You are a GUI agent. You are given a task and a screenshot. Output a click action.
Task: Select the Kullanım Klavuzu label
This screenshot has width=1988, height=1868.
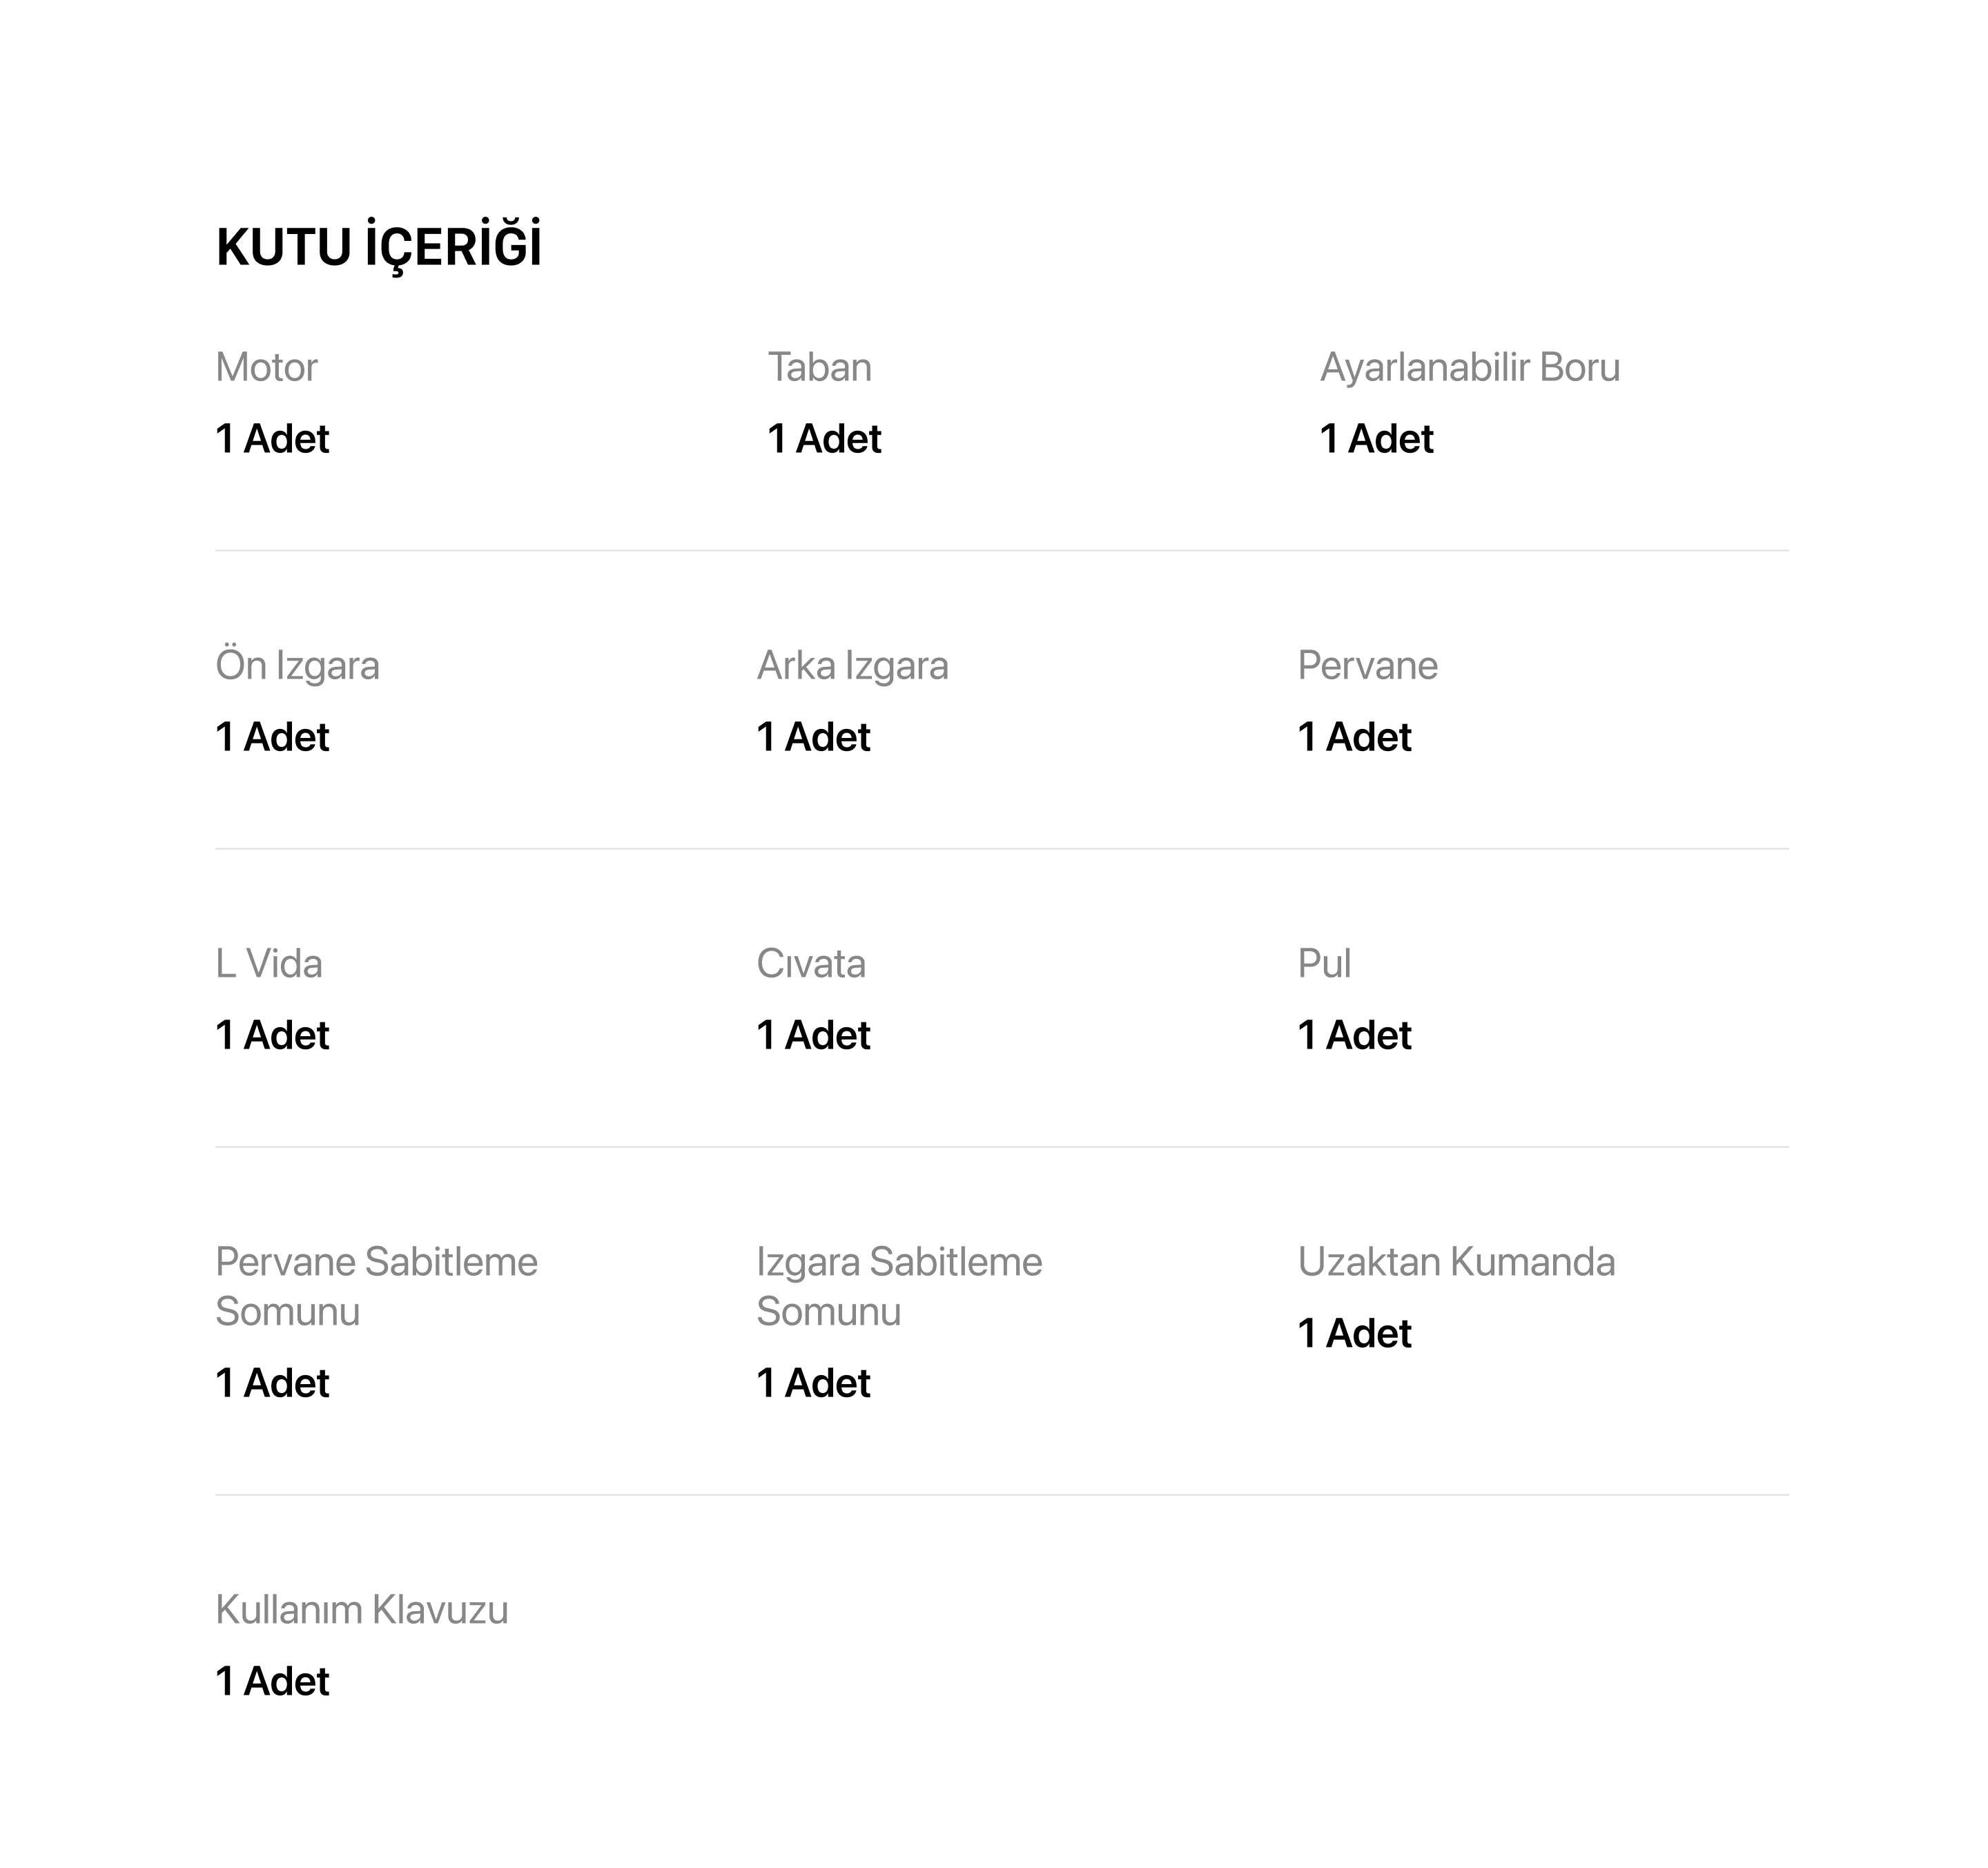pyautogui.click(x=362, y=1610)
